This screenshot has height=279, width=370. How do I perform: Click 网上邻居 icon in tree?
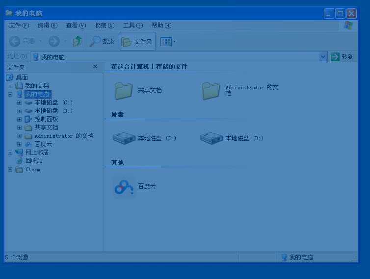(x=19, y=152)
